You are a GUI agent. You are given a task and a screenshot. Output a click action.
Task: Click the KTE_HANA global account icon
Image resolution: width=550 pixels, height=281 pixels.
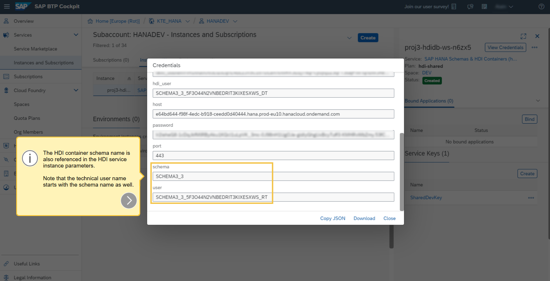tap(152, 21)
